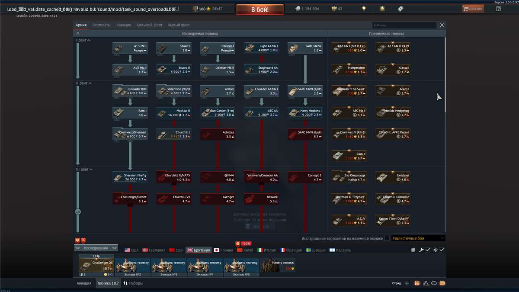Click the plus icon next to Отряд
Image resolution: width=519 pixels, height=292 pixels.
click(407, 283)
